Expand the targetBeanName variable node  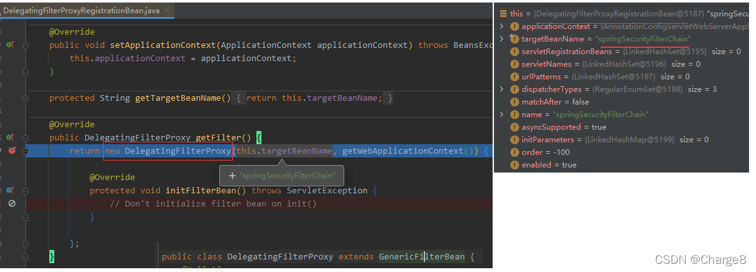pos(501,39)
